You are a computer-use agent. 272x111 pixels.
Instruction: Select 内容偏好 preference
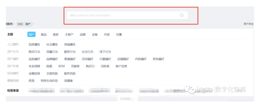141,59
